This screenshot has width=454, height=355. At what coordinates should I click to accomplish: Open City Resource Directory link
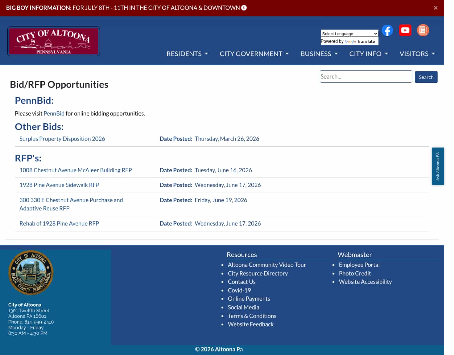pyautogui.click(x=258, y=273)
